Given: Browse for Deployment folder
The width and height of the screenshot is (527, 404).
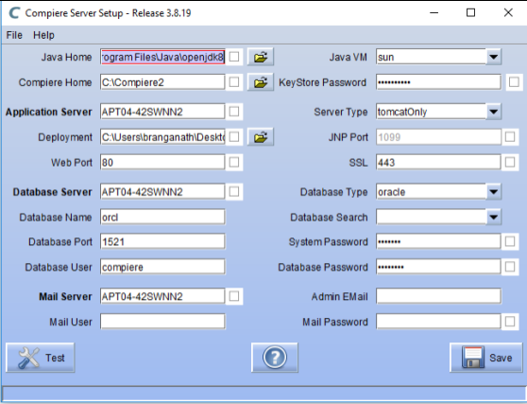Looking at the screenshot, I should point(261,137).
